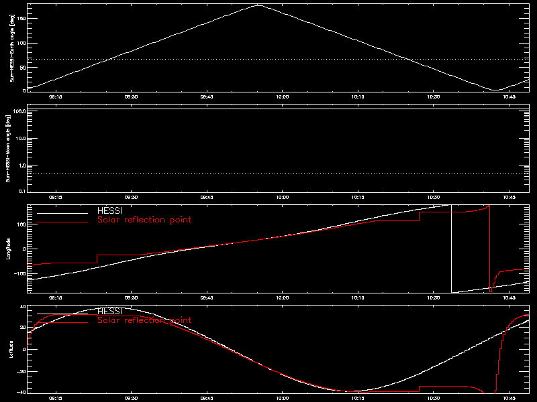Click the 50 tick in Earth angle panel
The width and height of the screenshot is (537, 402).
(x=23, y=68)
